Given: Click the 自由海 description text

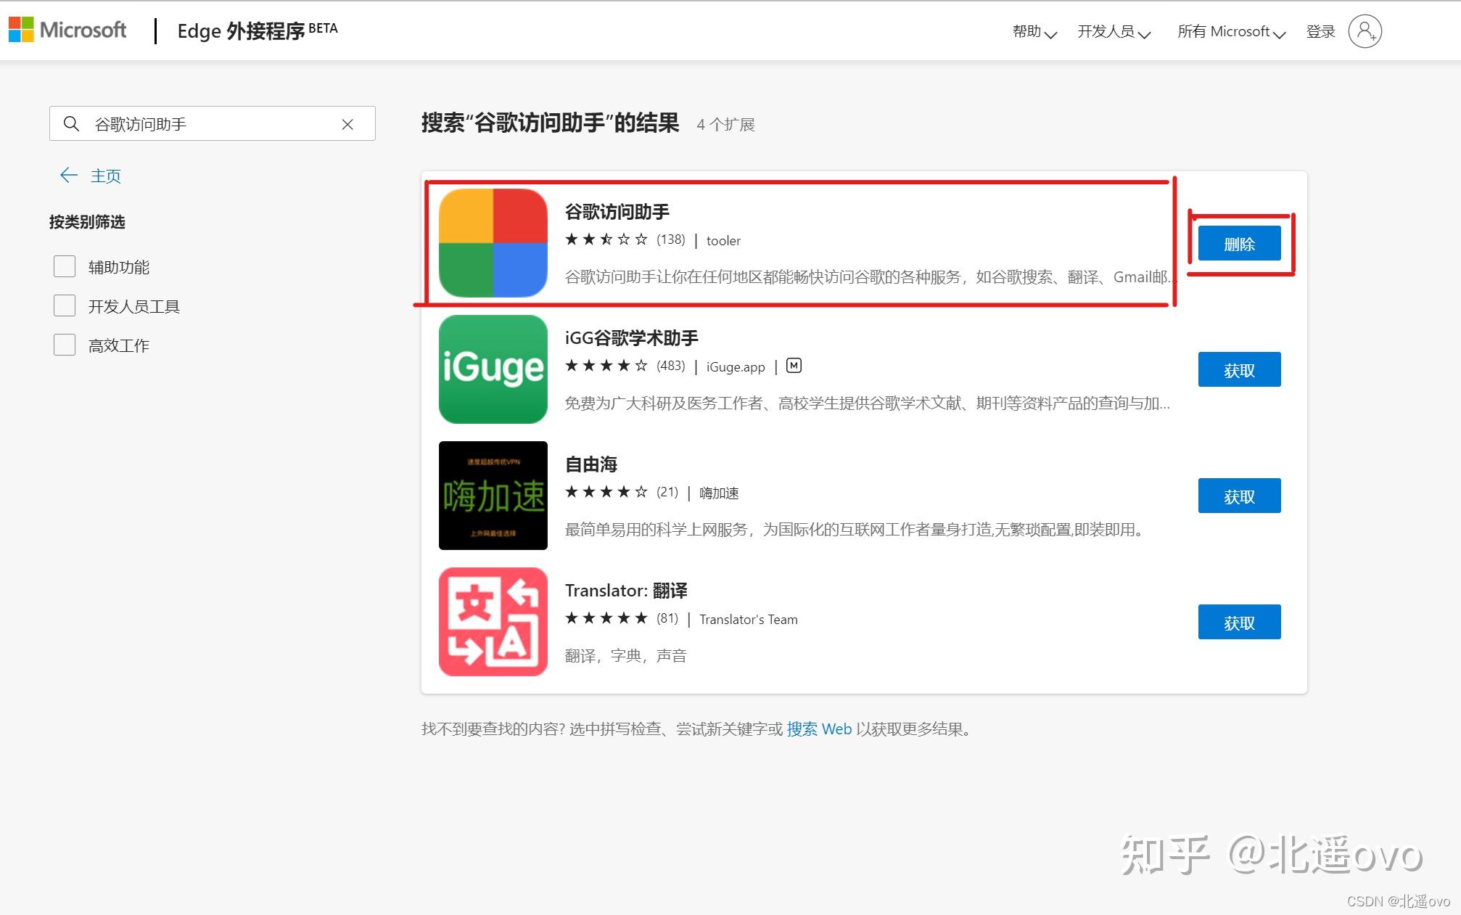Looking at the screenshot, I should [856, 530].
